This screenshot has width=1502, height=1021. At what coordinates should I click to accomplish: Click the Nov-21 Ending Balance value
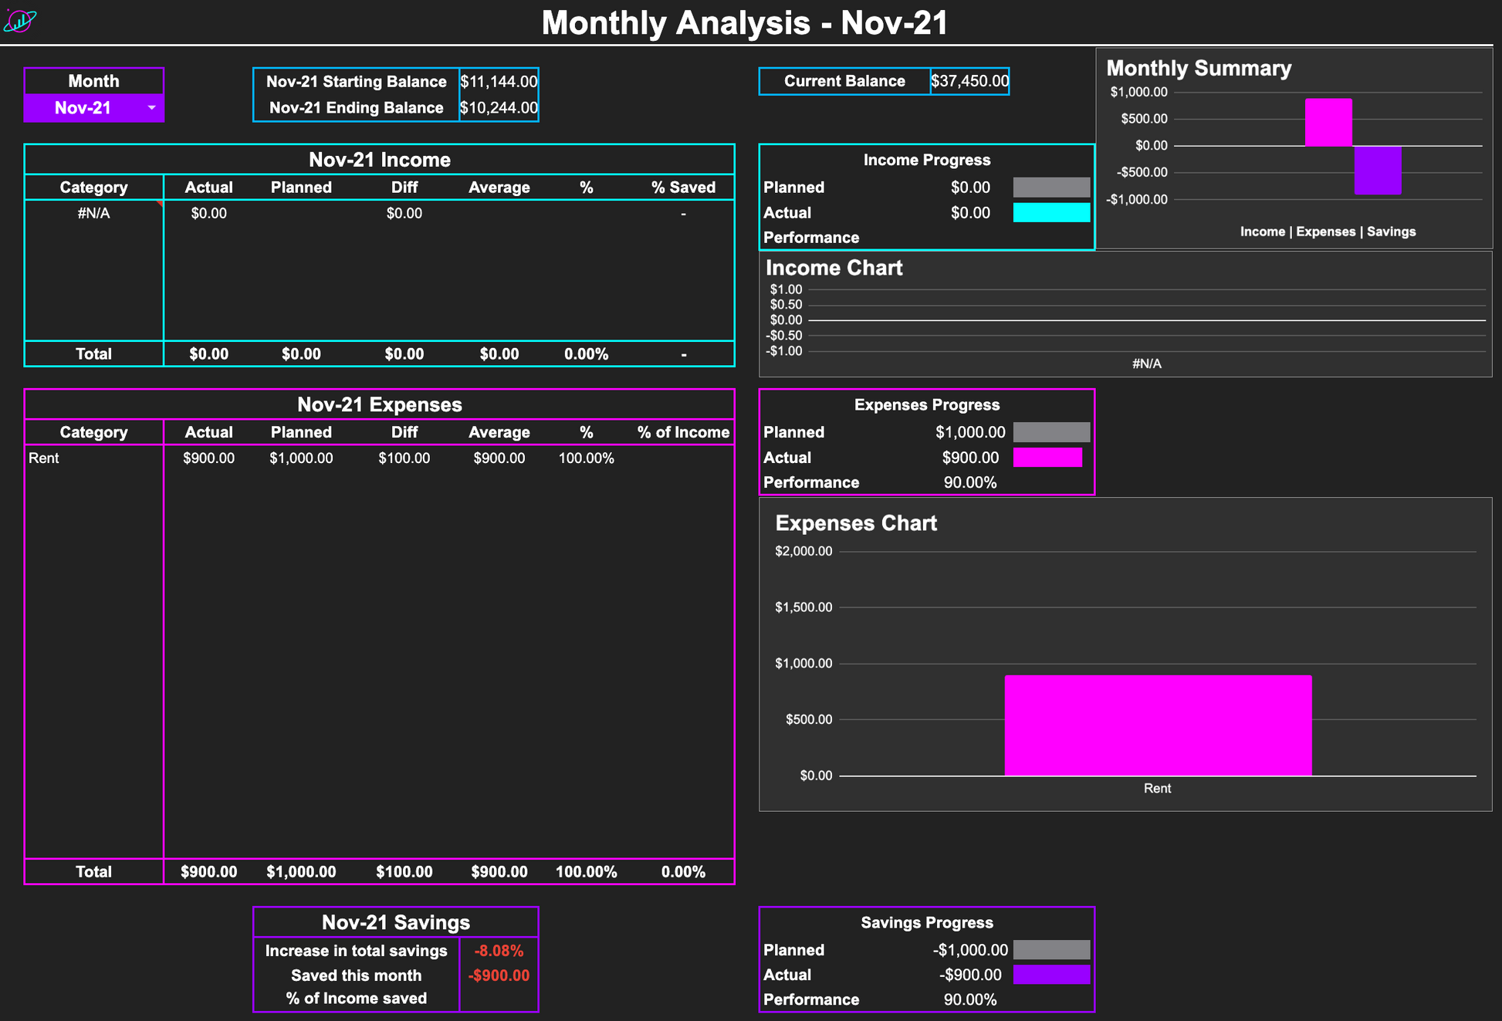click(x=499, y=108)
